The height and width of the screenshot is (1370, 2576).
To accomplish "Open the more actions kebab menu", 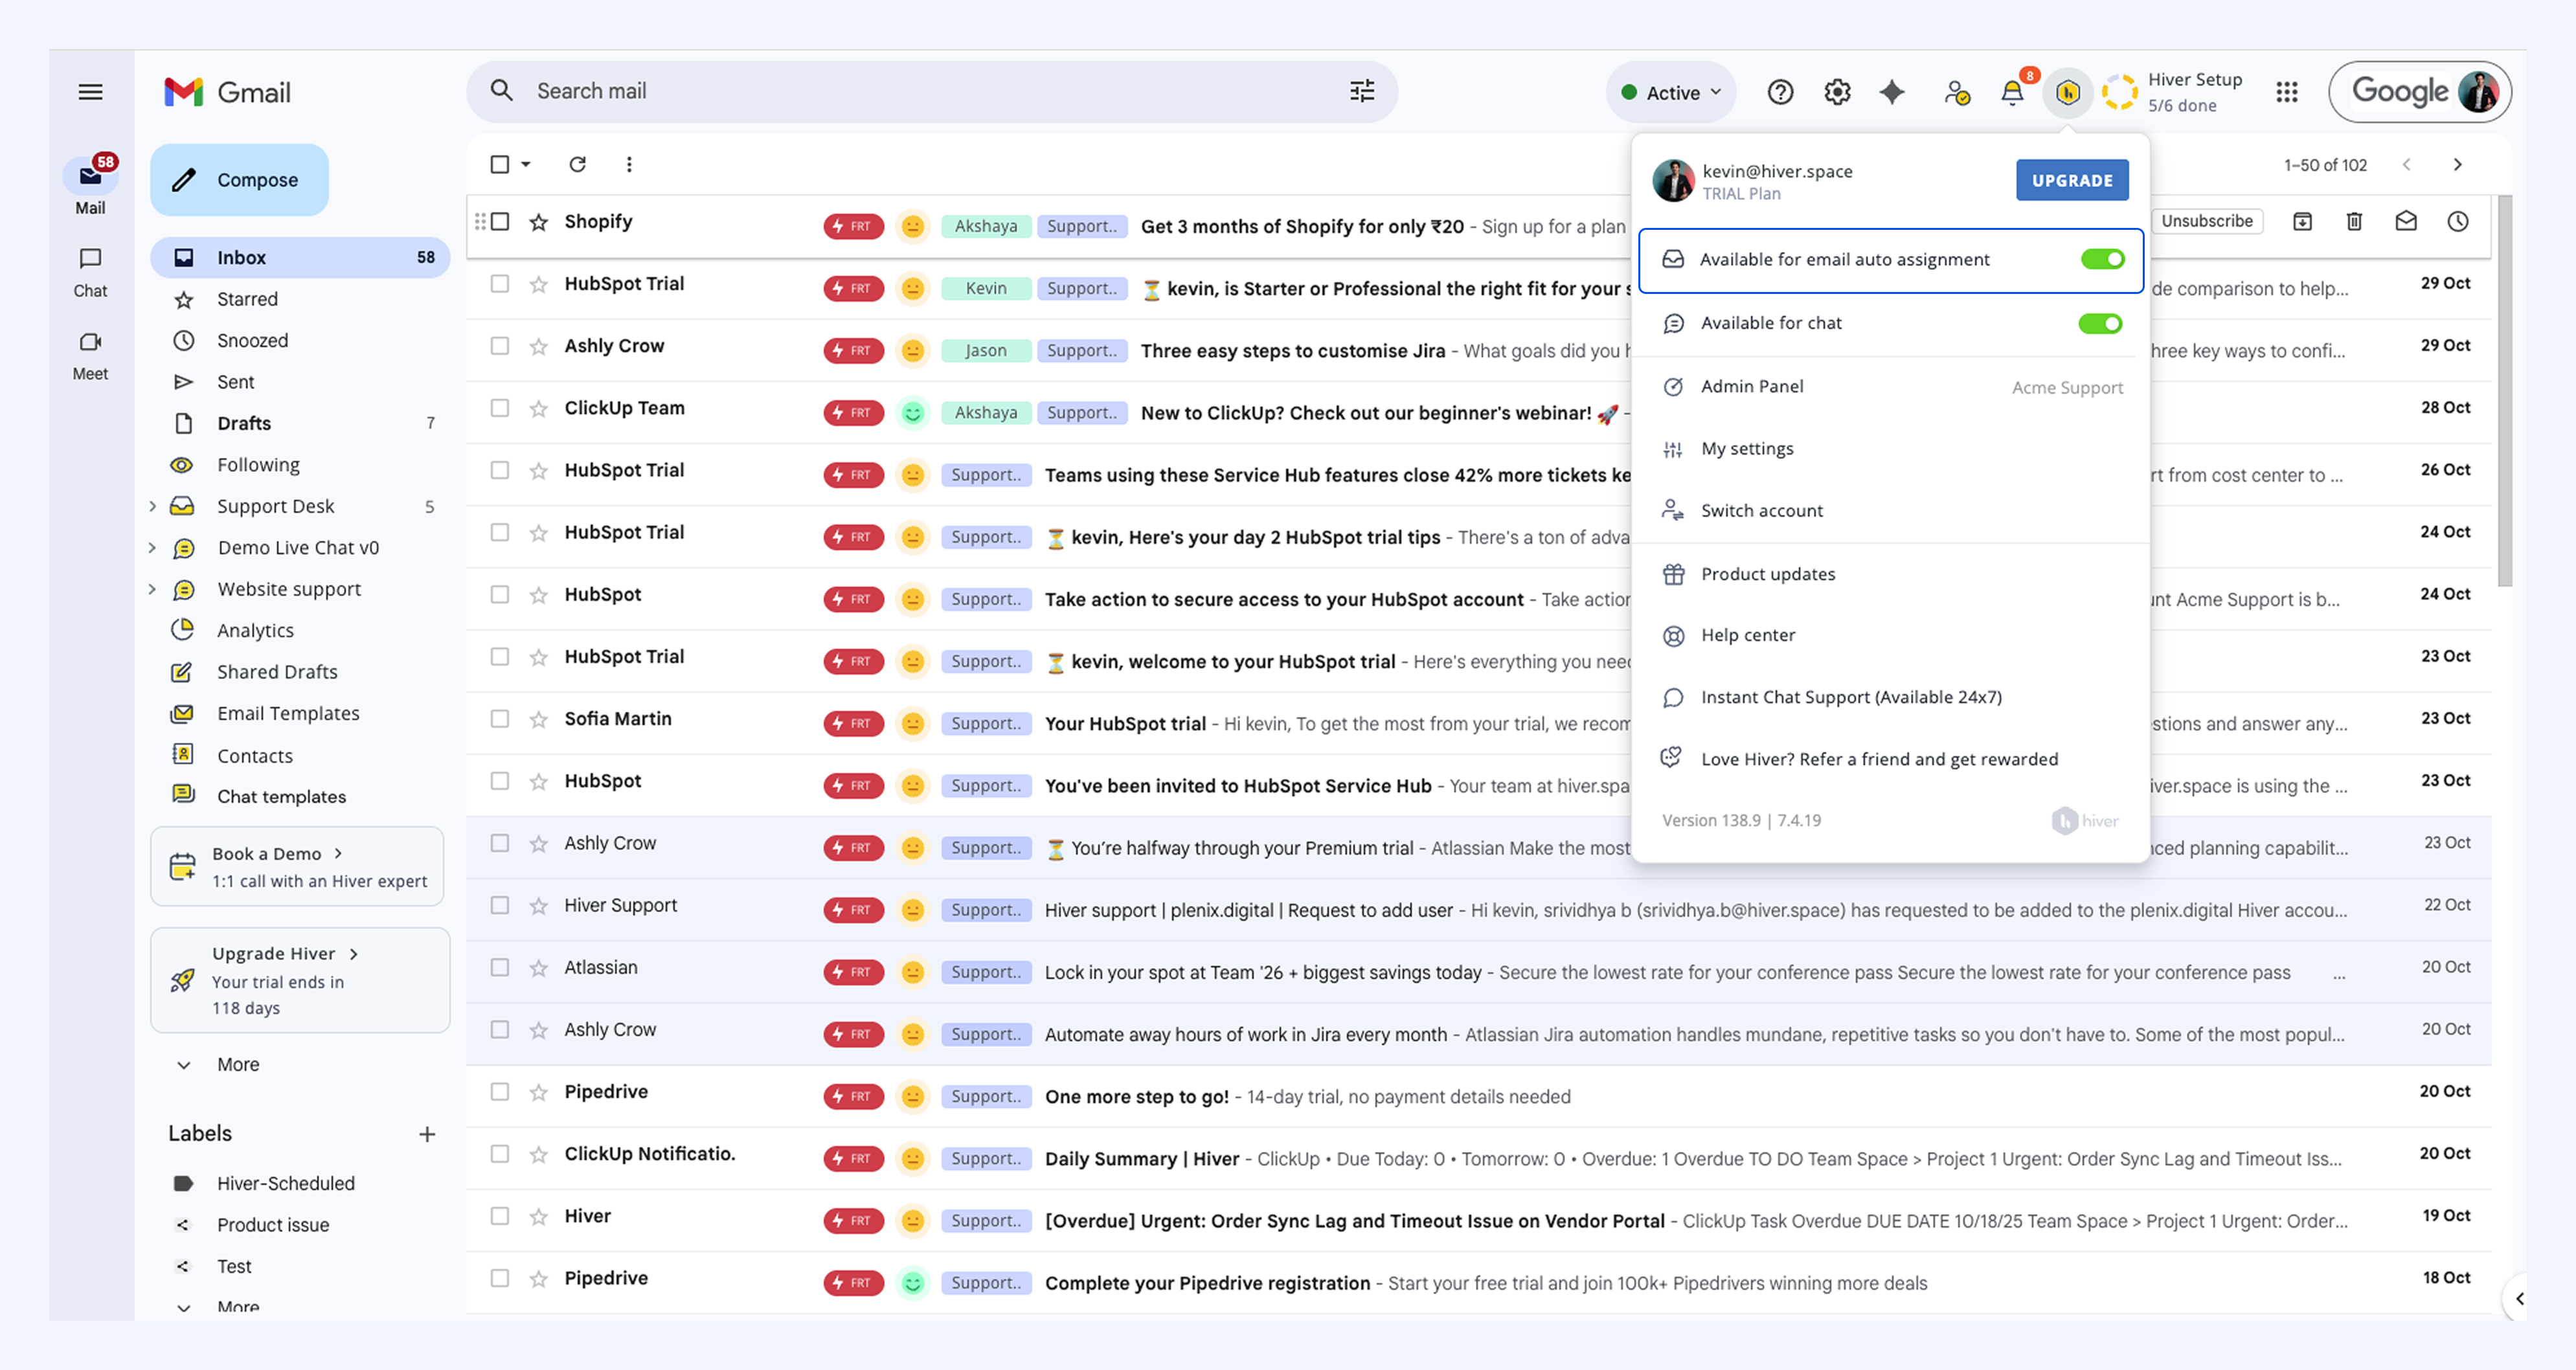I will 629,164.
